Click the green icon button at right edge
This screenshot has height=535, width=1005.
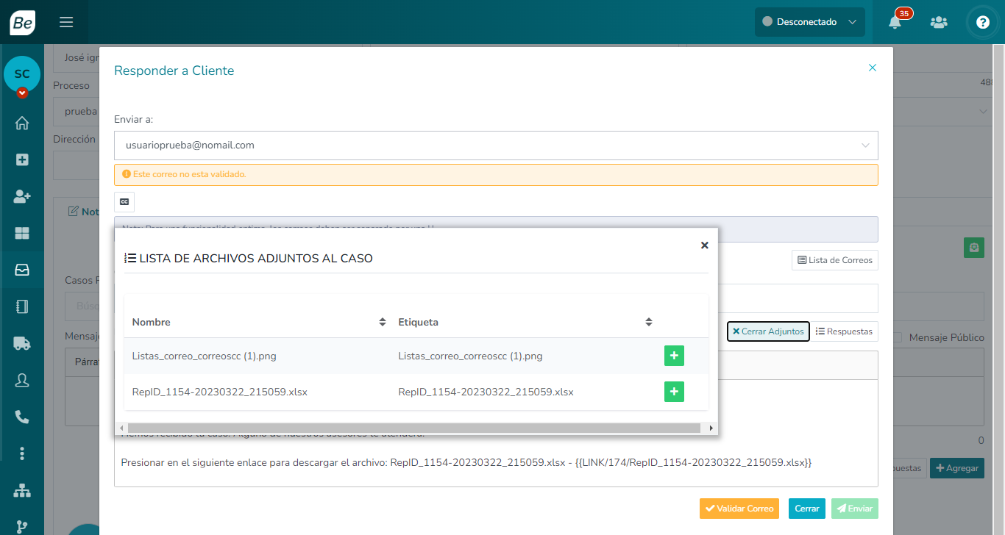coord(974,248)
